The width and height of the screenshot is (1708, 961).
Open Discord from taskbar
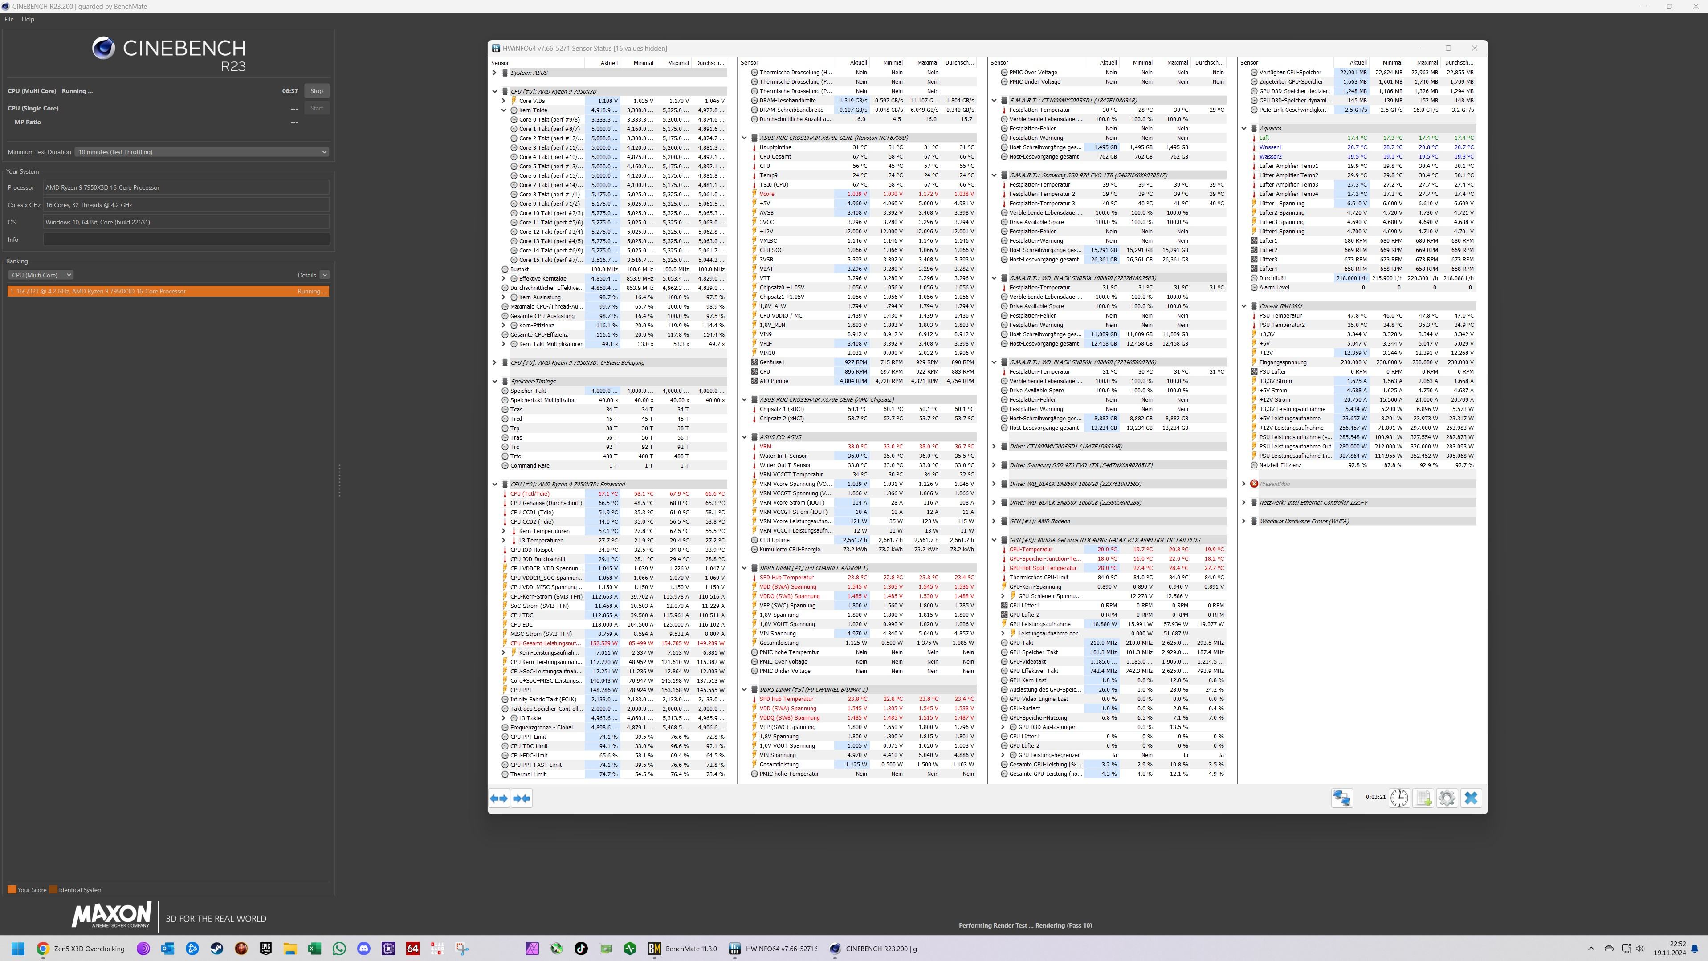[363, 949]
